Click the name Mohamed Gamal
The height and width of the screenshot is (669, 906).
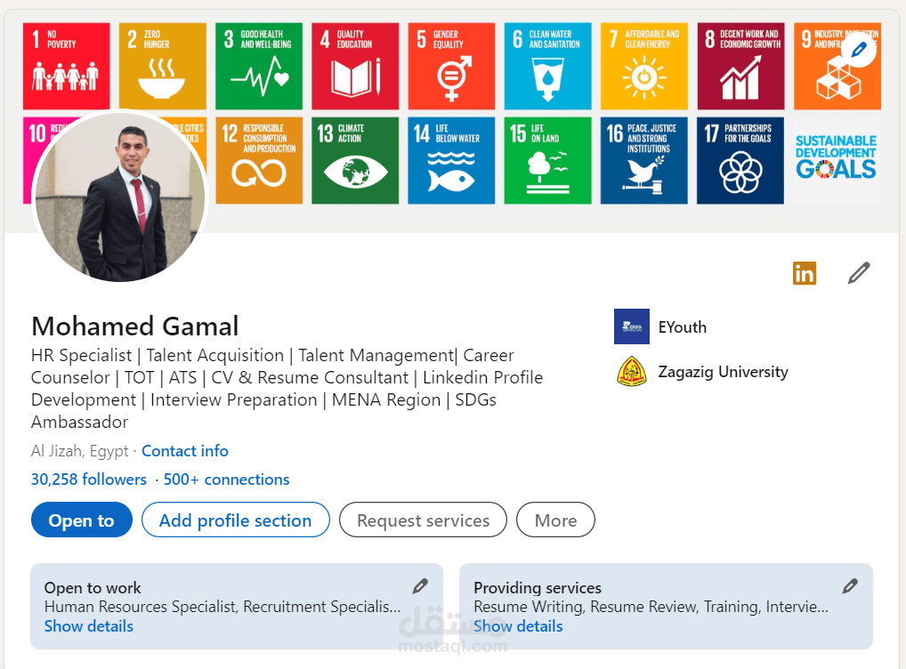coord(134,326)
